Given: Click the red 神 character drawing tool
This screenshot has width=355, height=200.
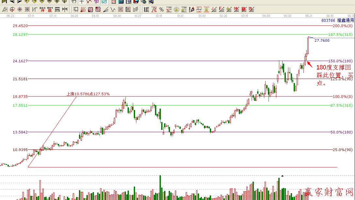Looking at the screenshot, I should coord(42,9).
